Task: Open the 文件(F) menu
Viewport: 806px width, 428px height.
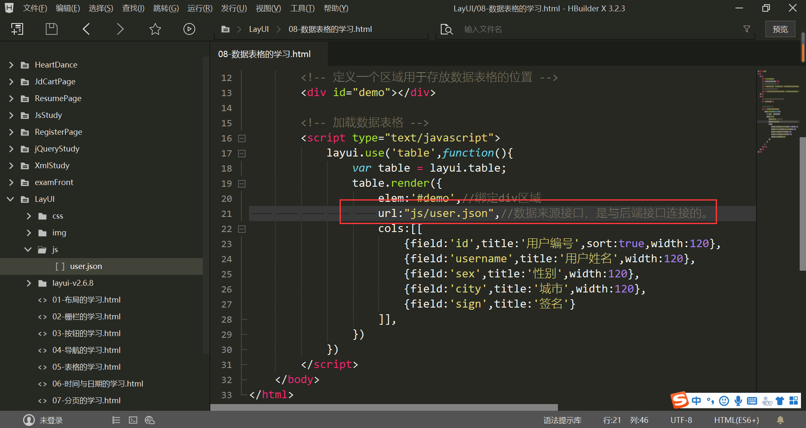Action: click(x=35, y=8)
